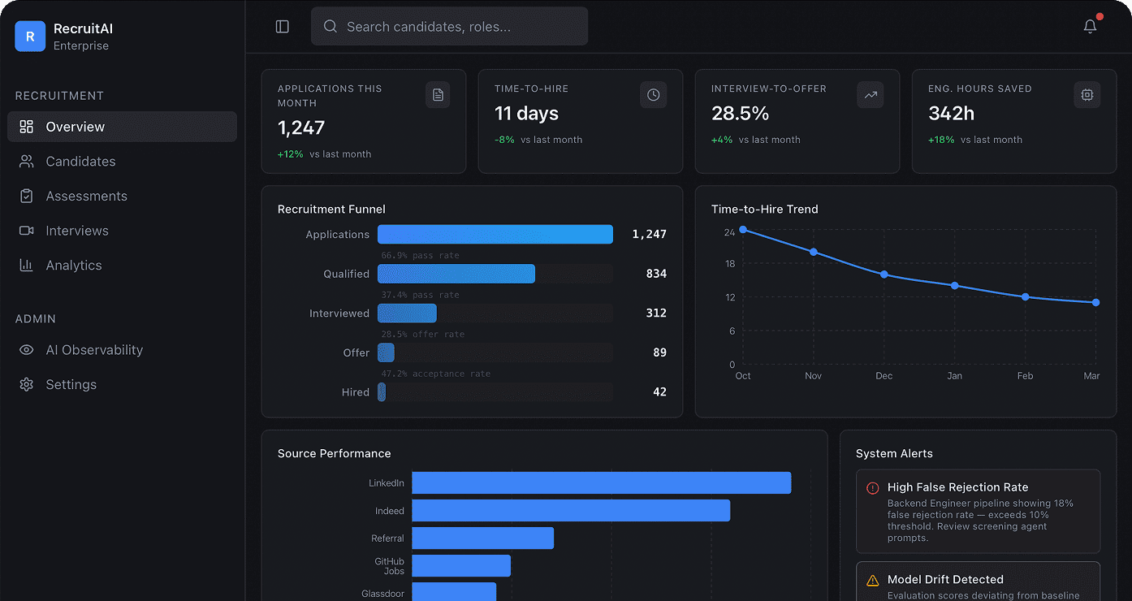Click the +18% vs last month text

[975, 140]
